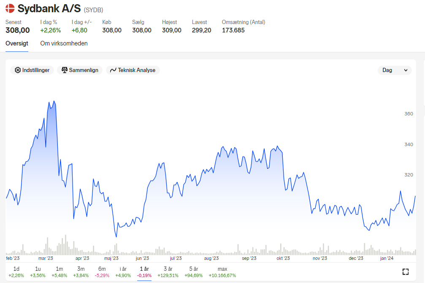Viewport: 425px width, 283px height.
Task: Click the Senest price 308,00
Action: pos(18,30)
